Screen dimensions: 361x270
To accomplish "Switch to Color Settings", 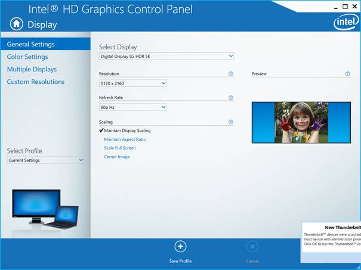I will [x=27, y=56].
